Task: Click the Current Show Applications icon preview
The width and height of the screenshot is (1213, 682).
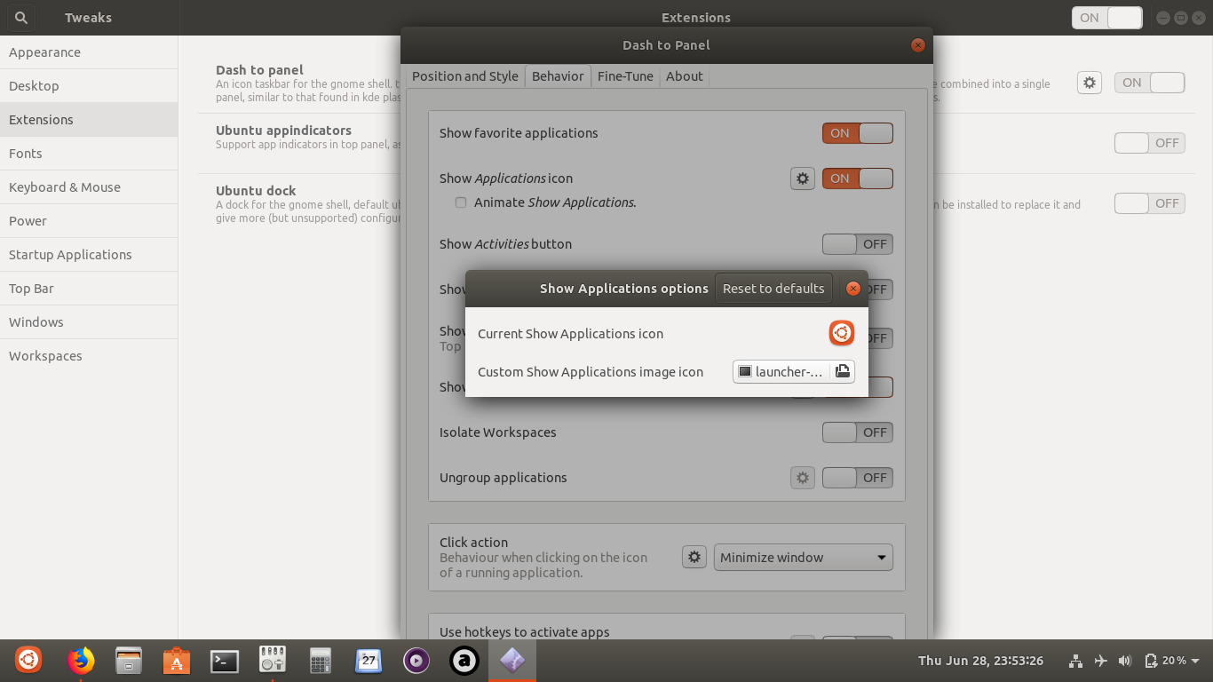Action: pos(841,333)
